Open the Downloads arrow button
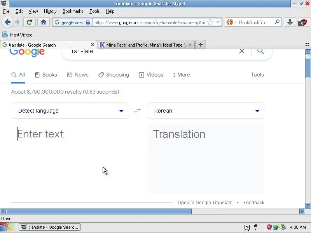Viewport: 311px width, 233px height. 290,22
